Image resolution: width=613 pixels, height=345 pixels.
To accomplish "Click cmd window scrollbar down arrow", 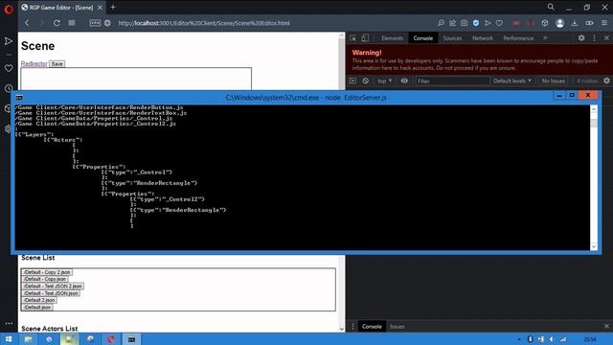I will click(594, 246).
